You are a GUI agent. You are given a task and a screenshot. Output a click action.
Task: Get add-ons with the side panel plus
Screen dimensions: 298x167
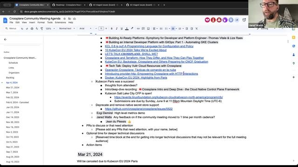click(294, 77)
